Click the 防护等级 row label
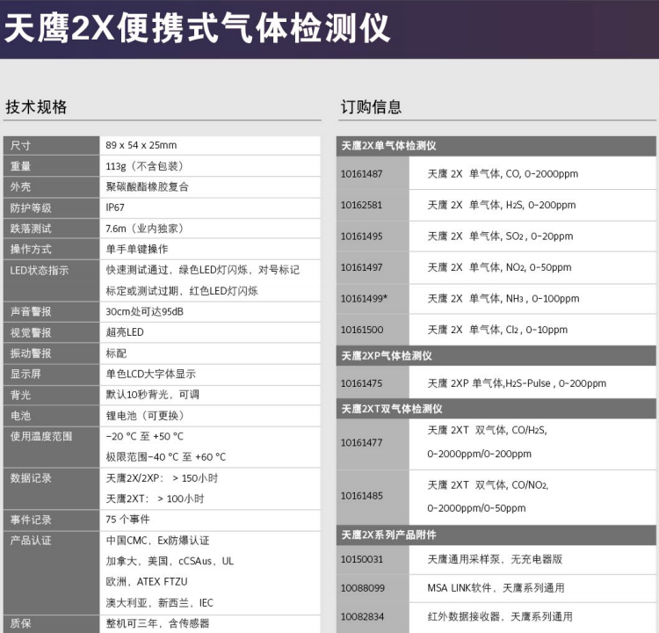The image size is (659, 633). [31, 208]
